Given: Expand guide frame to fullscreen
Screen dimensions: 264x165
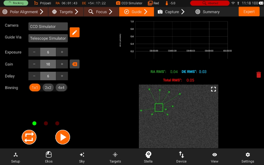Looking at the screenshot, I should click(213, 89).
